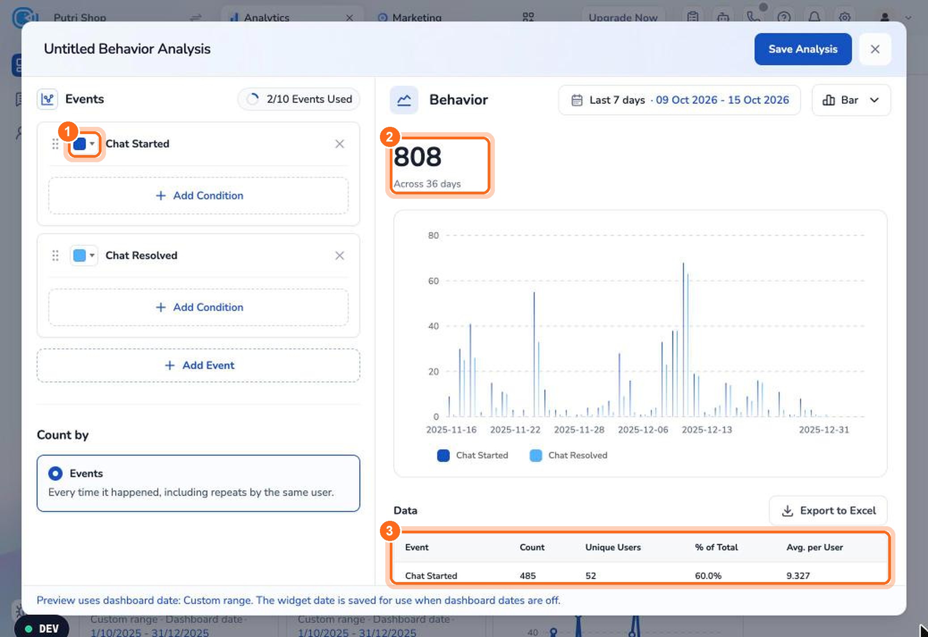928x637 pixels.
Task: Click the Putri Shop switch arrows icon
Action: pyautogui.click(x=196, y=18)
